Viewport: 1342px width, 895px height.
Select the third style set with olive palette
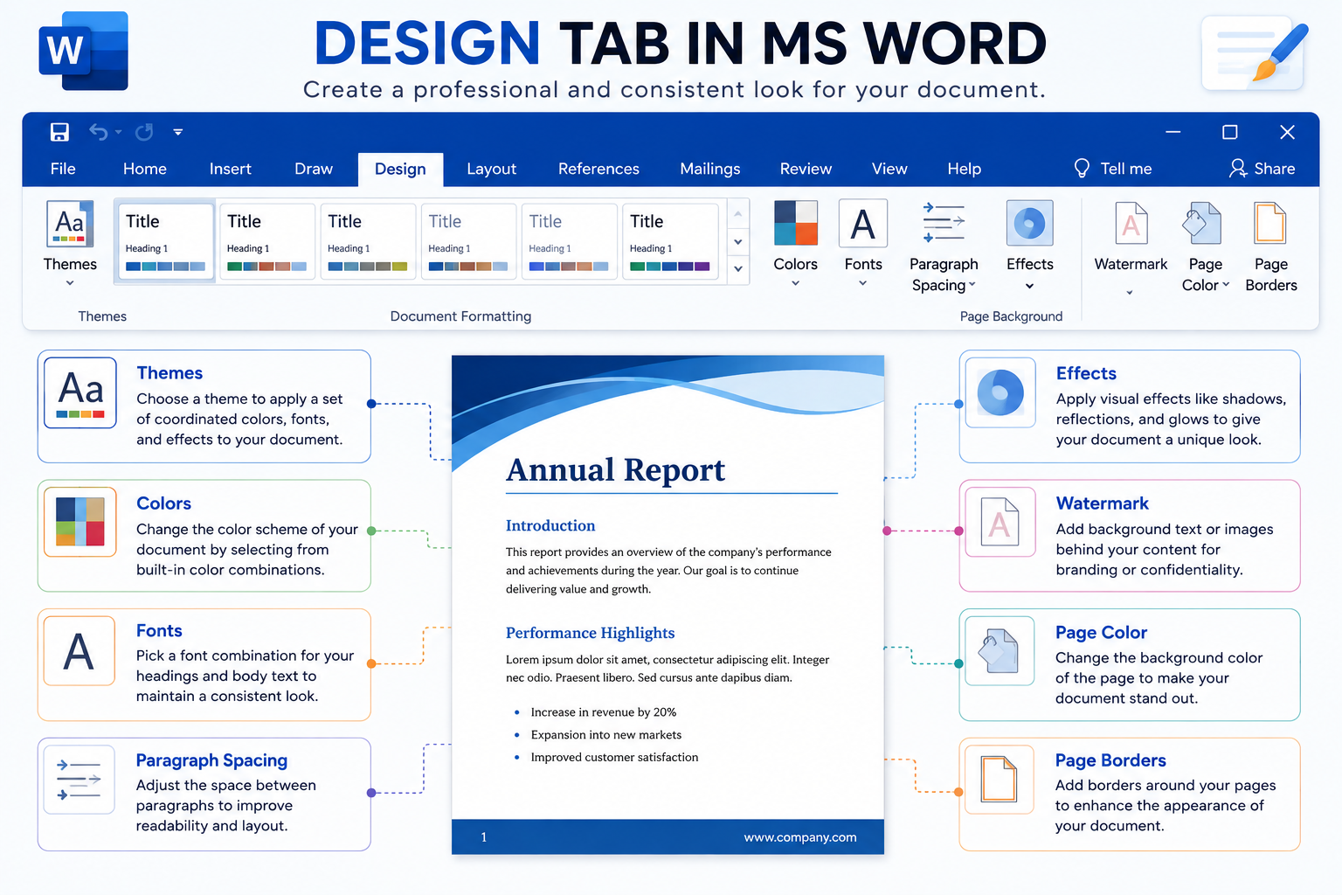[x=367, y=242]
